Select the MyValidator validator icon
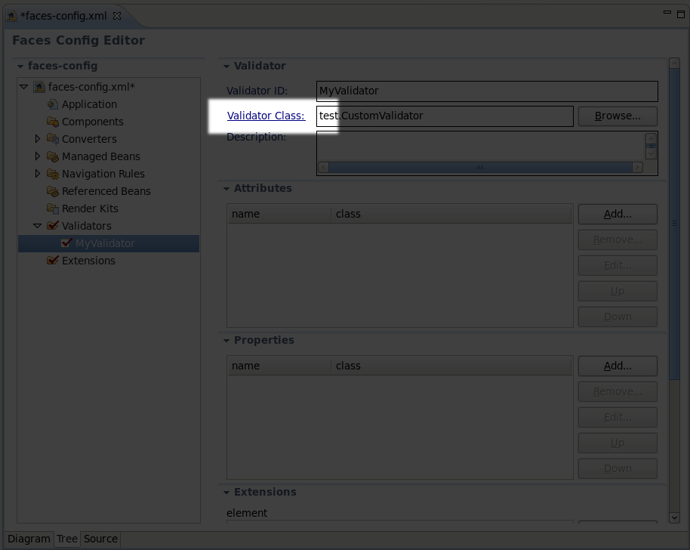690x550 pixels. coord(66,243)
